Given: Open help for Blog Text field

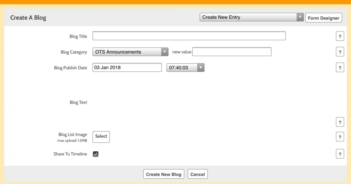Looking at the screenshot, I should pos(340,122).
